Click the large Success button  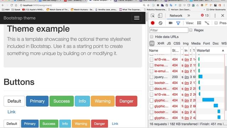point(61,101)
